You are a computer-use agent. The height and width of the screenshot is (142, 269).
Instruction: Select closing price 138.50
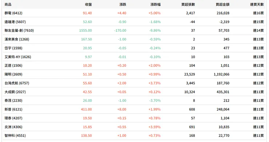(87, 136)
